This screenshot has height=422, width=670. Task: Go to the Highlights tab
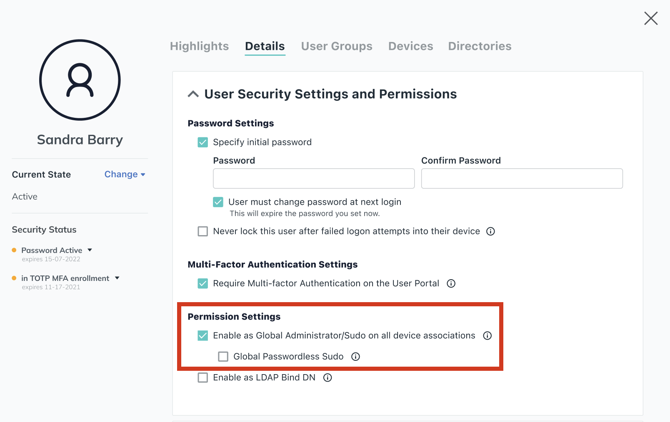tap(199, 46)
